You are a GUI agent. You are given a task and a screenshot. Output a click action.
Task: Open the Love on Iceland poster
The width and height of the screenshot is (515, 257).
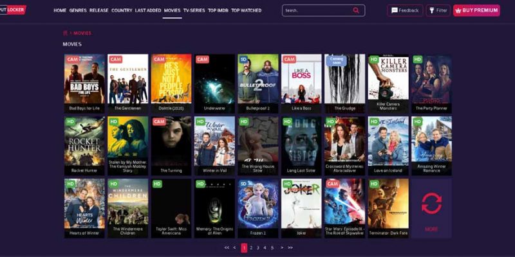[x=388, y=146]
